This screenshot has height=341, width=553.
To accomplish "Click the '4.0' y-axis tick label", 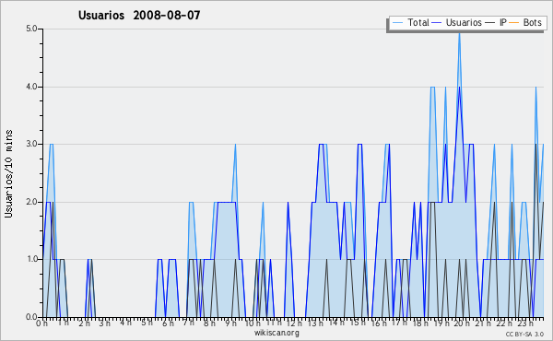I will (x=31, y=87).
